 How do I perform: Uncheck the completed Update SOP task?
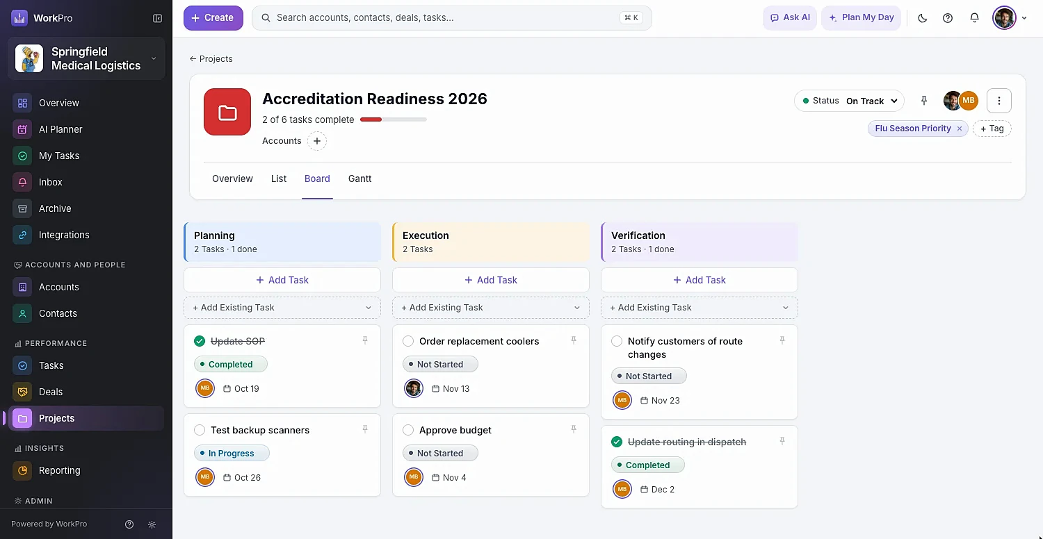[x=200, y=341]
